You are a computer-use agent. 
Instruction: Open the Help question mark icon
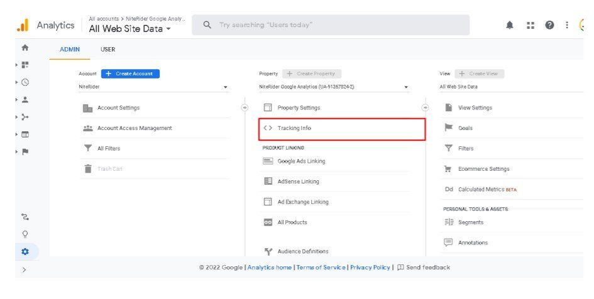click(x=549, y=25)
